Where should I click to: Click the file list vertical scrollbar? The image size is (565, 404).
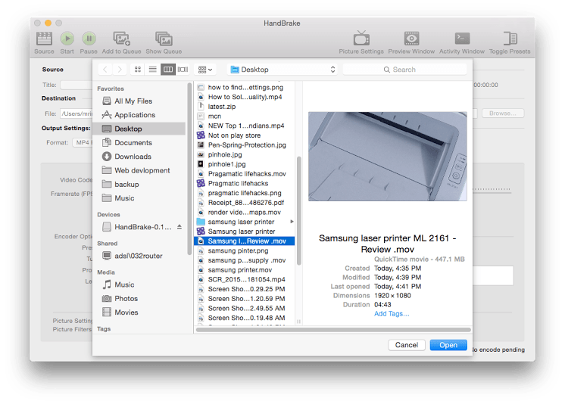[x=298, y=210]
